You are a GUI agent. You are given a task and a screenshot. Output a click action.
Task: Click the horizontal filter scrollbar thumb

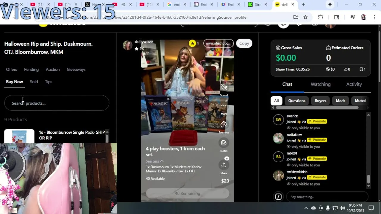tap(317, 108)
